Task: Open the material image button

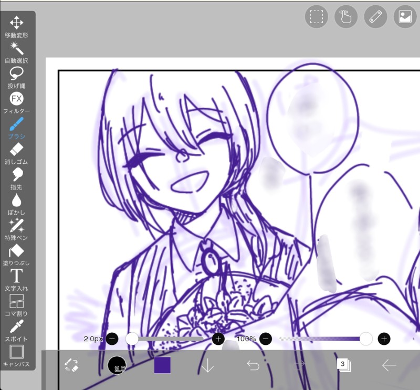Action: click(x=405, y=17)
